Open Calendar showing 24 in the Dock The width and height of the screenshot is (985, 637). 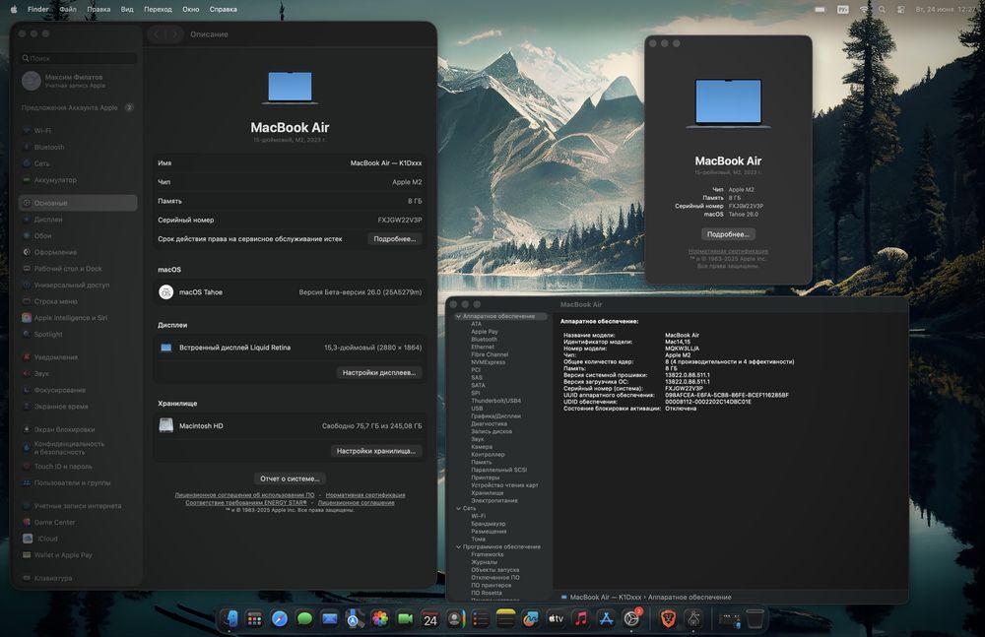coord(430,618)
